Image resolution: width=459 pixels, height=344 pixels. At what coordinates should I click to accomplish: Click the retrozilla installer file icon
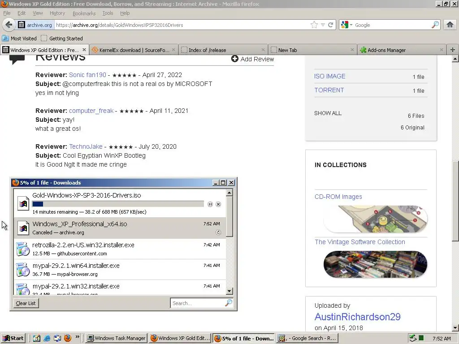coord(23,249)
